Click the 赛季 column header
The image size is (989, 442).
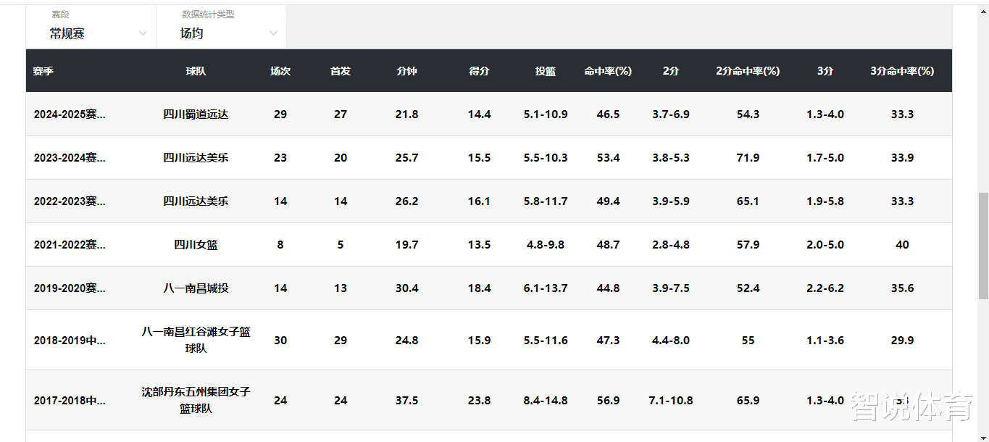coord(43,71)
